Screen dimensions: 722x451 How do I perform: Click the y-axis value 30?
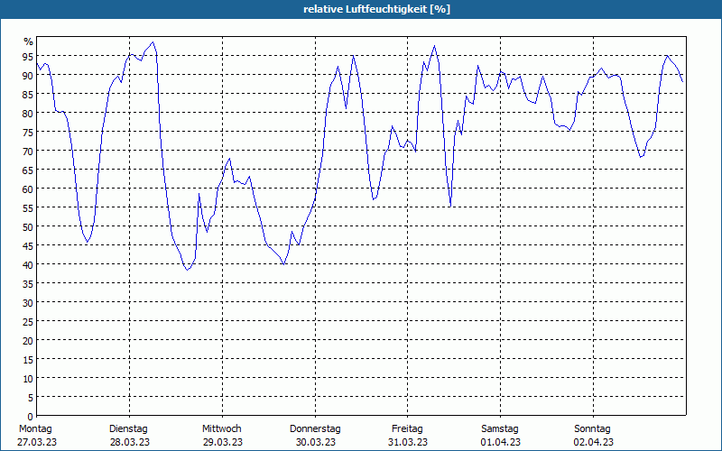[28, 302]
